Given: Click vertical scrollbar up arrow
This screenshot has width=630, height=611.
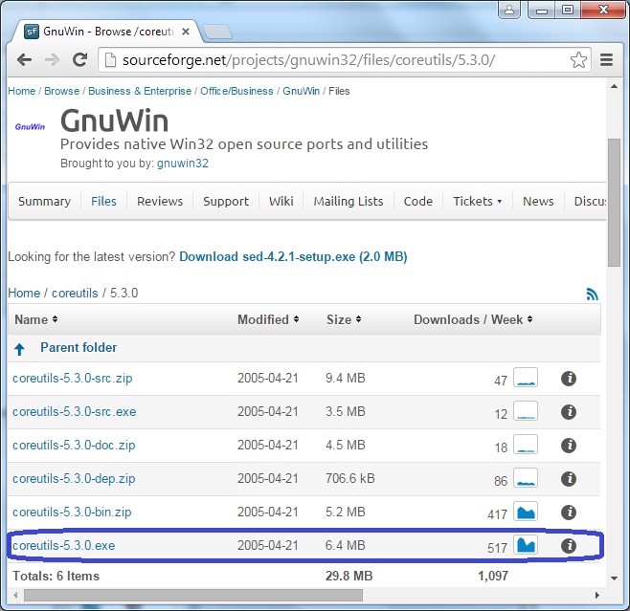Looking at the screenshot, I should [614, 87].
